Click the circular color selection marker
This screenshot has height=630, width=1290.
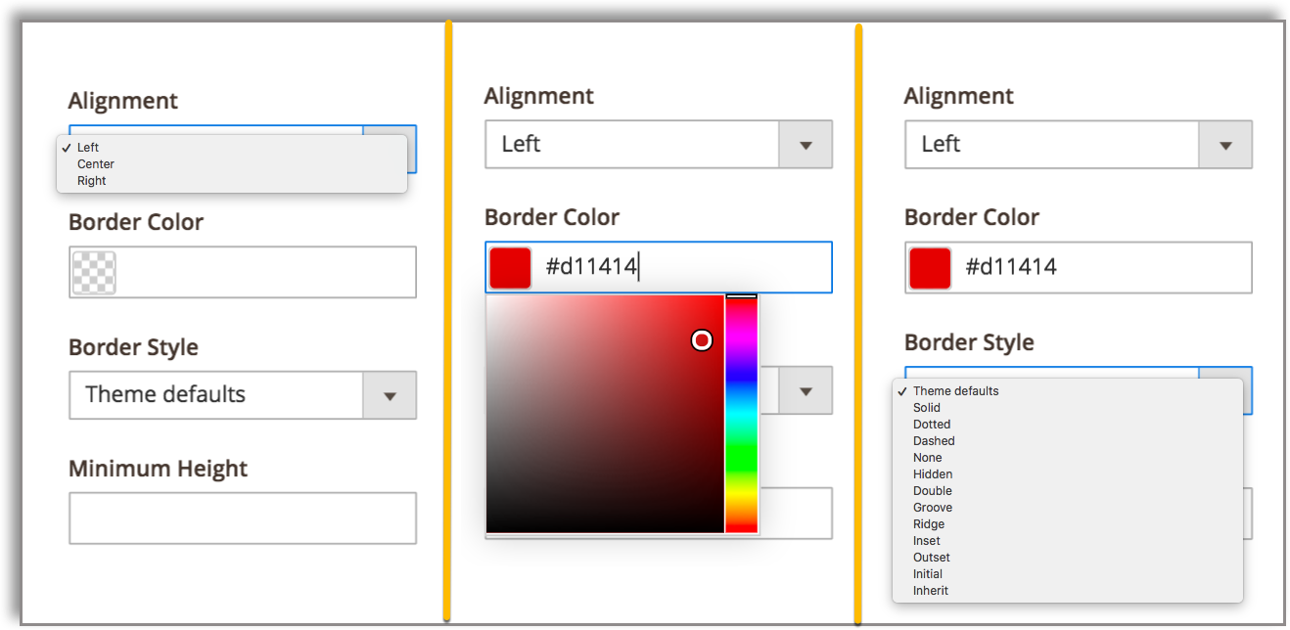click(702, 340)
